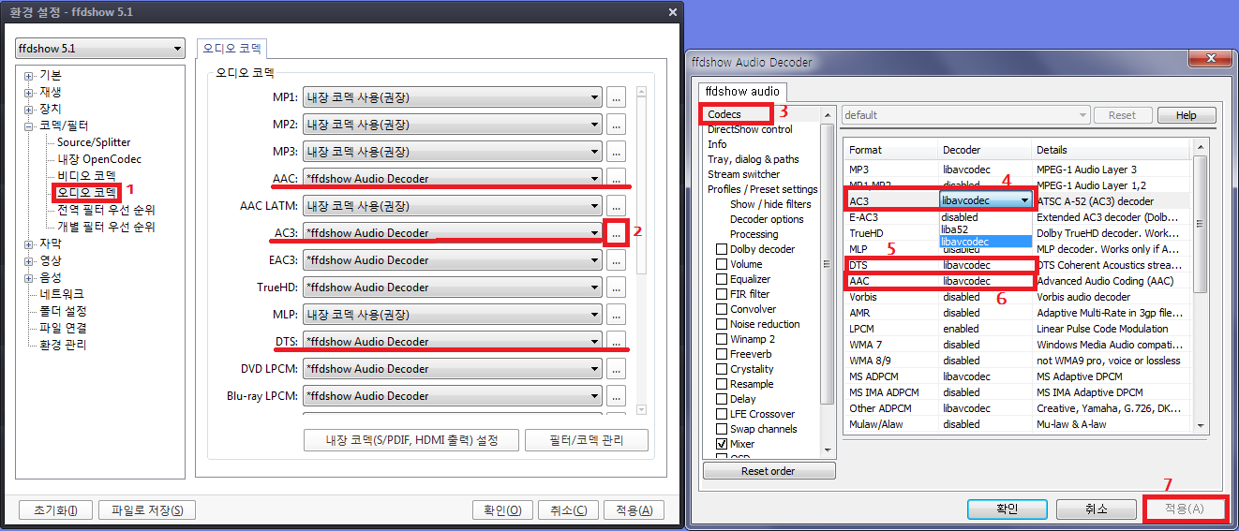Enable the Volume filter checkbox

point(722,264)
